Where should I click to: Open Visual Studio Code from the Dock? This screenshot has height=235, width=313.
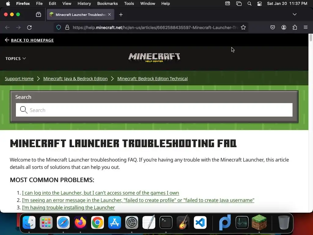click(x=200, y=222)
